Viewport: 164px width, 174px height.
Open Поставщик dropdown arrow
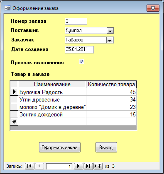110,31
